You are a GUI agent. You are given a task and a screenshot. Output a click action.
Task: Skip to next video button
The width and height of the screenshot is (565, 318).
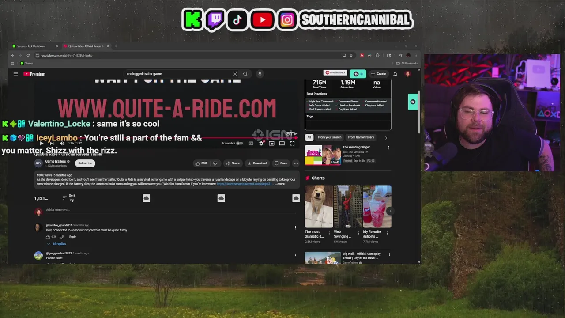tap(52, 143)
